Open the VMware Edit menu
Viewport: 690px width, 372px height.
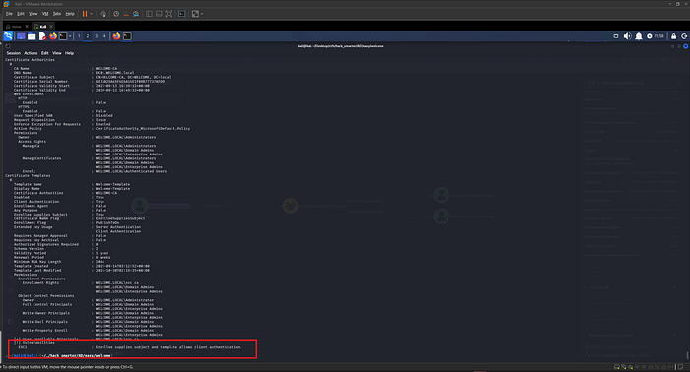pyautogui.click(x=21, y=14)
